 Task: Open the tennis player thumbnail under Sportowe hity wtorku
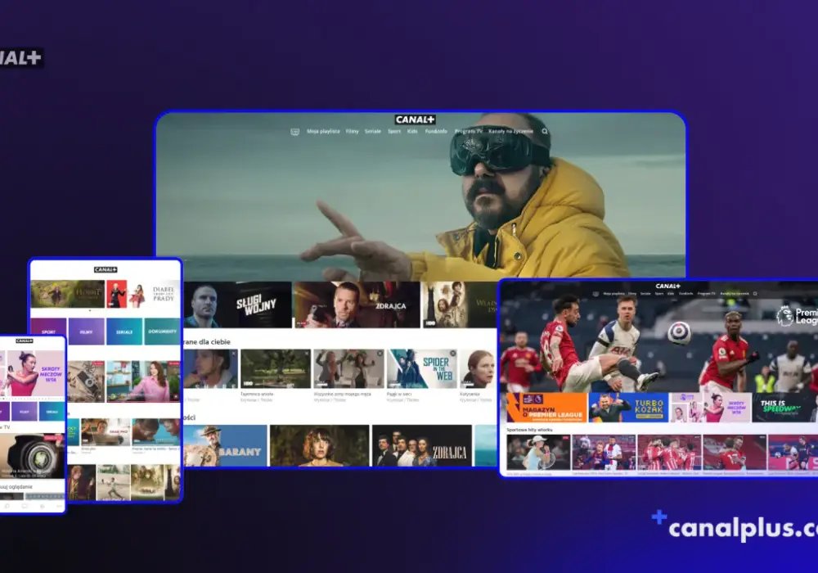[x=538, y=453]
